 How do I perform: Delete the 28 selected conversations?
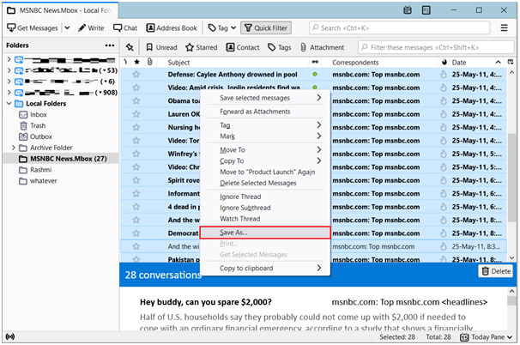pyautogui.click(x=496, y=271)
